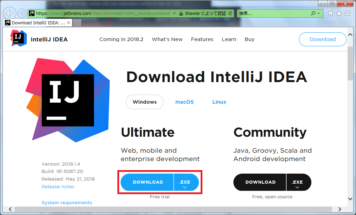Go back with the browser back arrow
Screen dimensions: 356x215
point(10,13)
